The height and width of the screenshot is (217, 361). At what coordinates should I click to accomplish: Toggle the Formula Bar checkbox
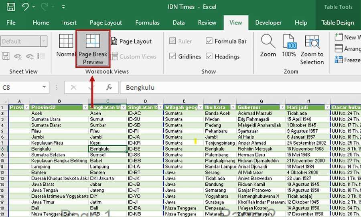tap(209, 41)
